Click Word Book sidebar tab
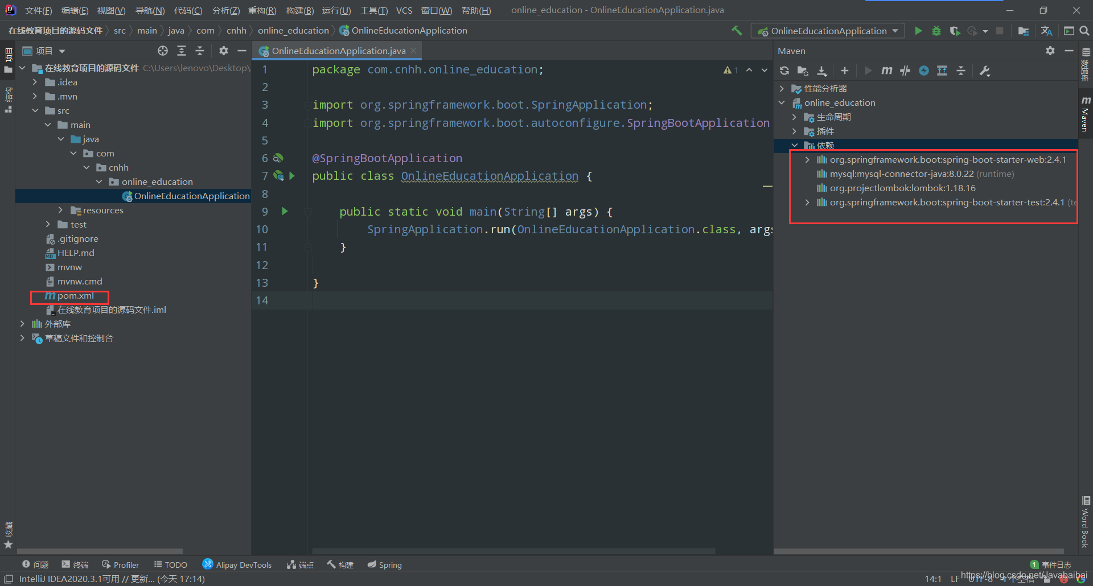Screen dimensions: 1093x586 coord(1085,522)
